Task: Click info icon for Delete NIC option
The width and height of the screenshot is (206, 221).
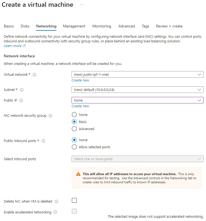Action: coord(56,201)
